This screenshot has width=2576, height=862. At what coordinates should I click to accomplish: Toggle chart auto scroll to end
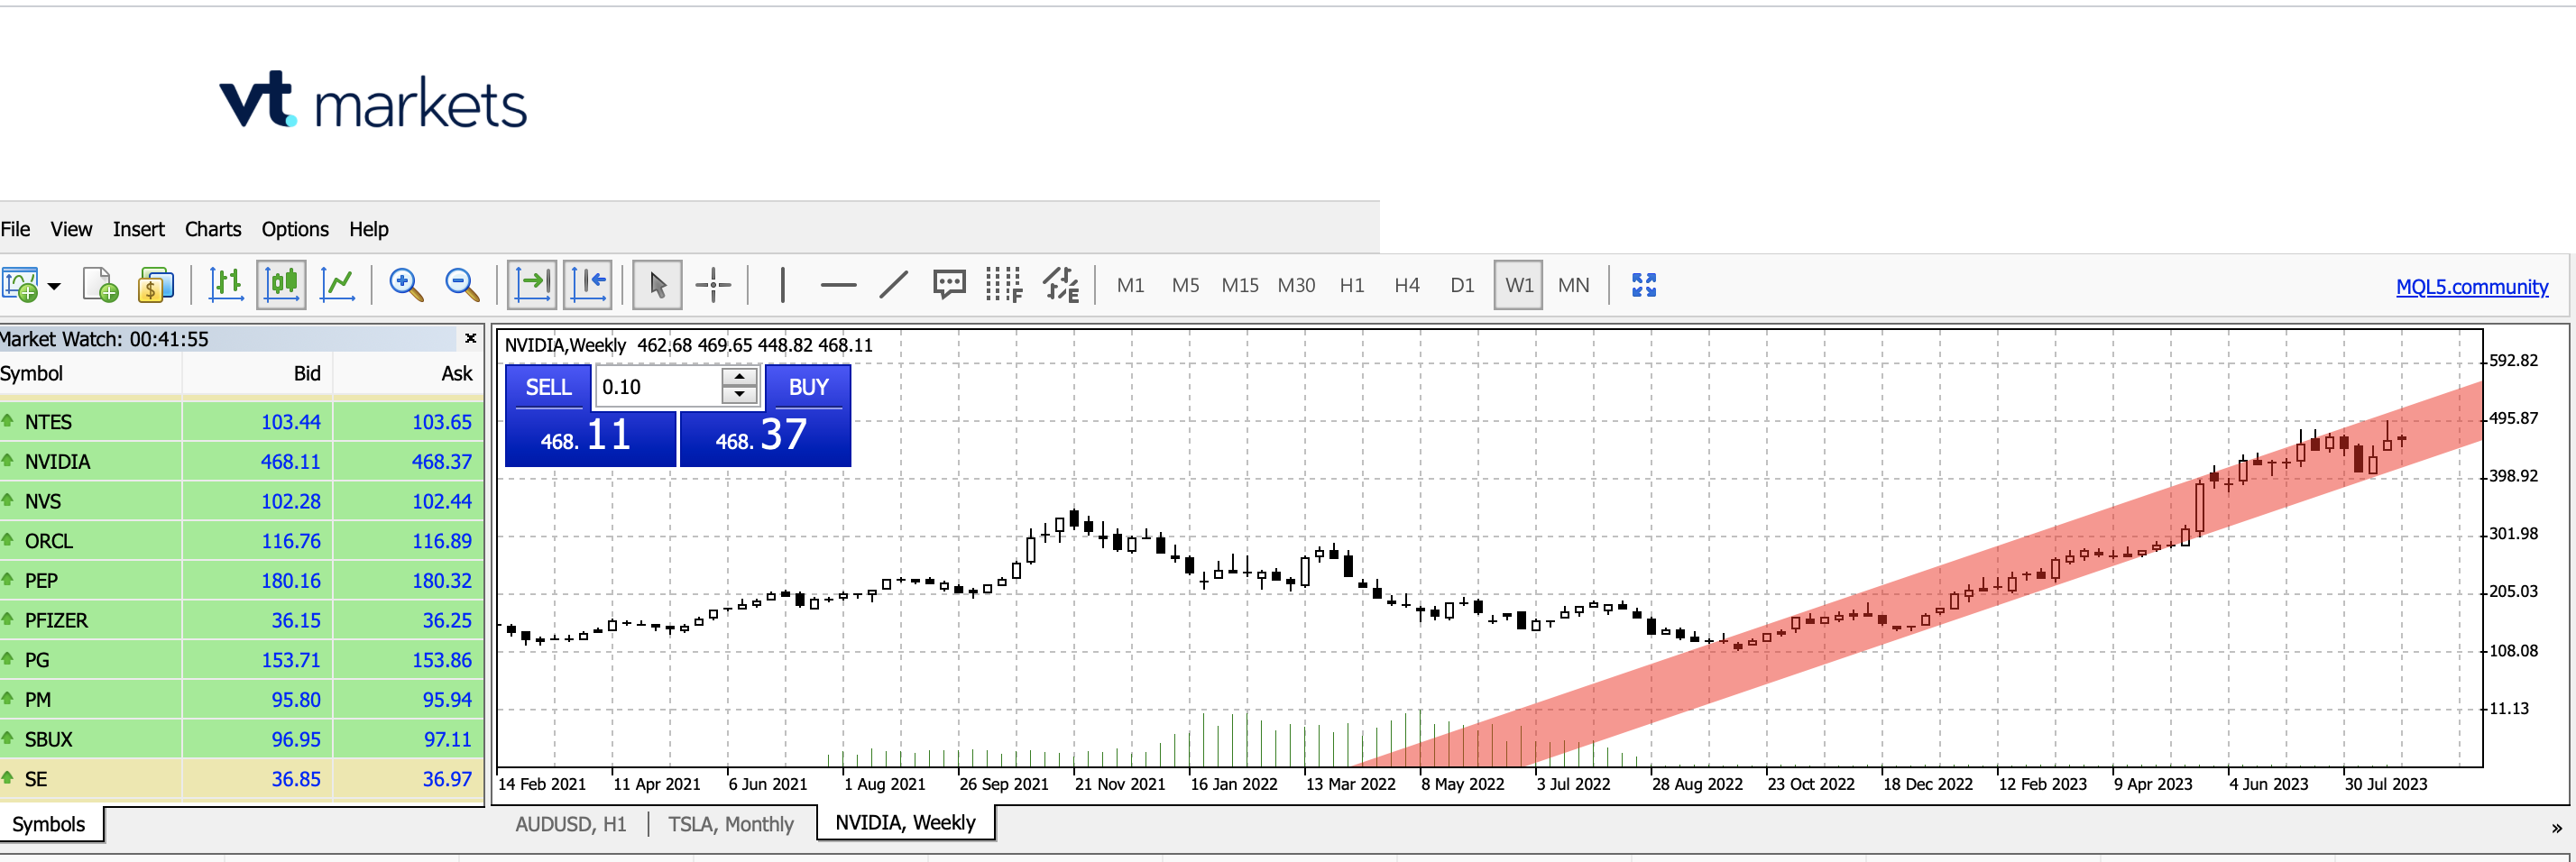click(x=532, y=285)
